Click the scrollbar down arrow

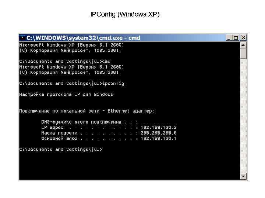tap(243, 176)
